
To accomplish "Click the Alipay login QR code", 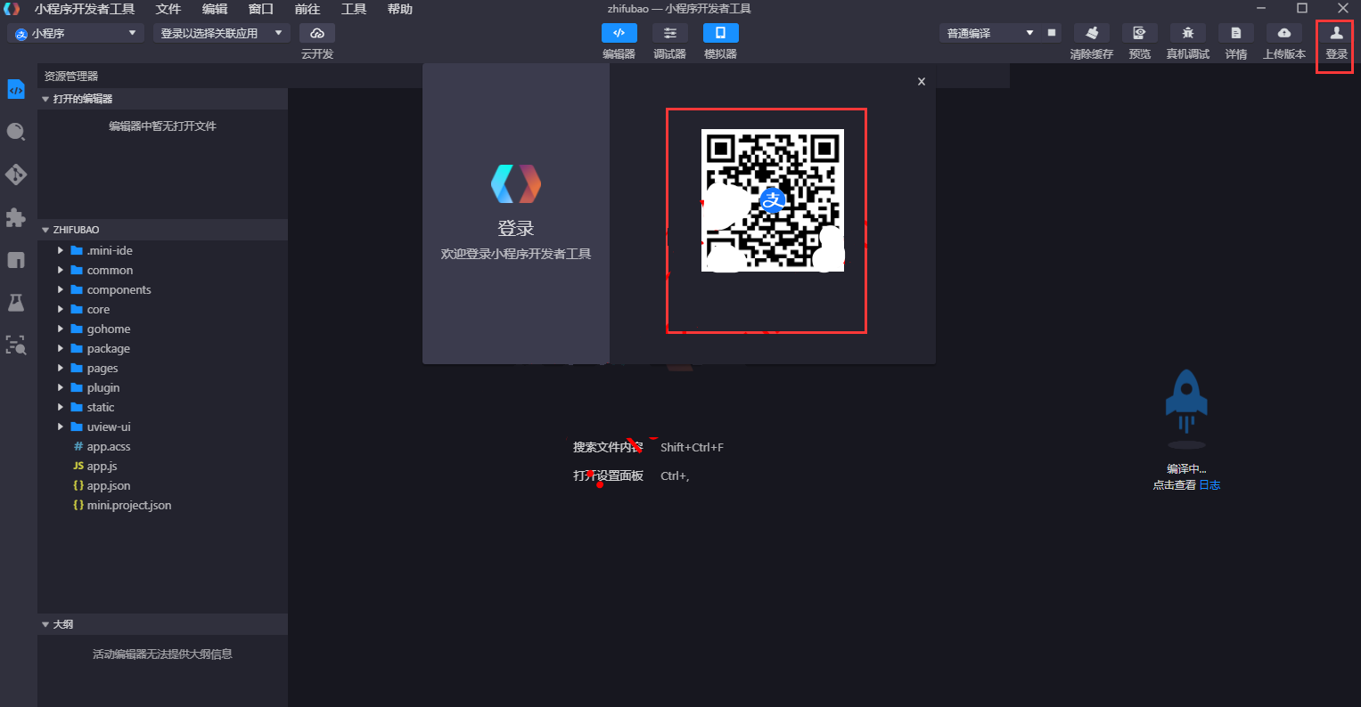I will [x=773, y=200].
